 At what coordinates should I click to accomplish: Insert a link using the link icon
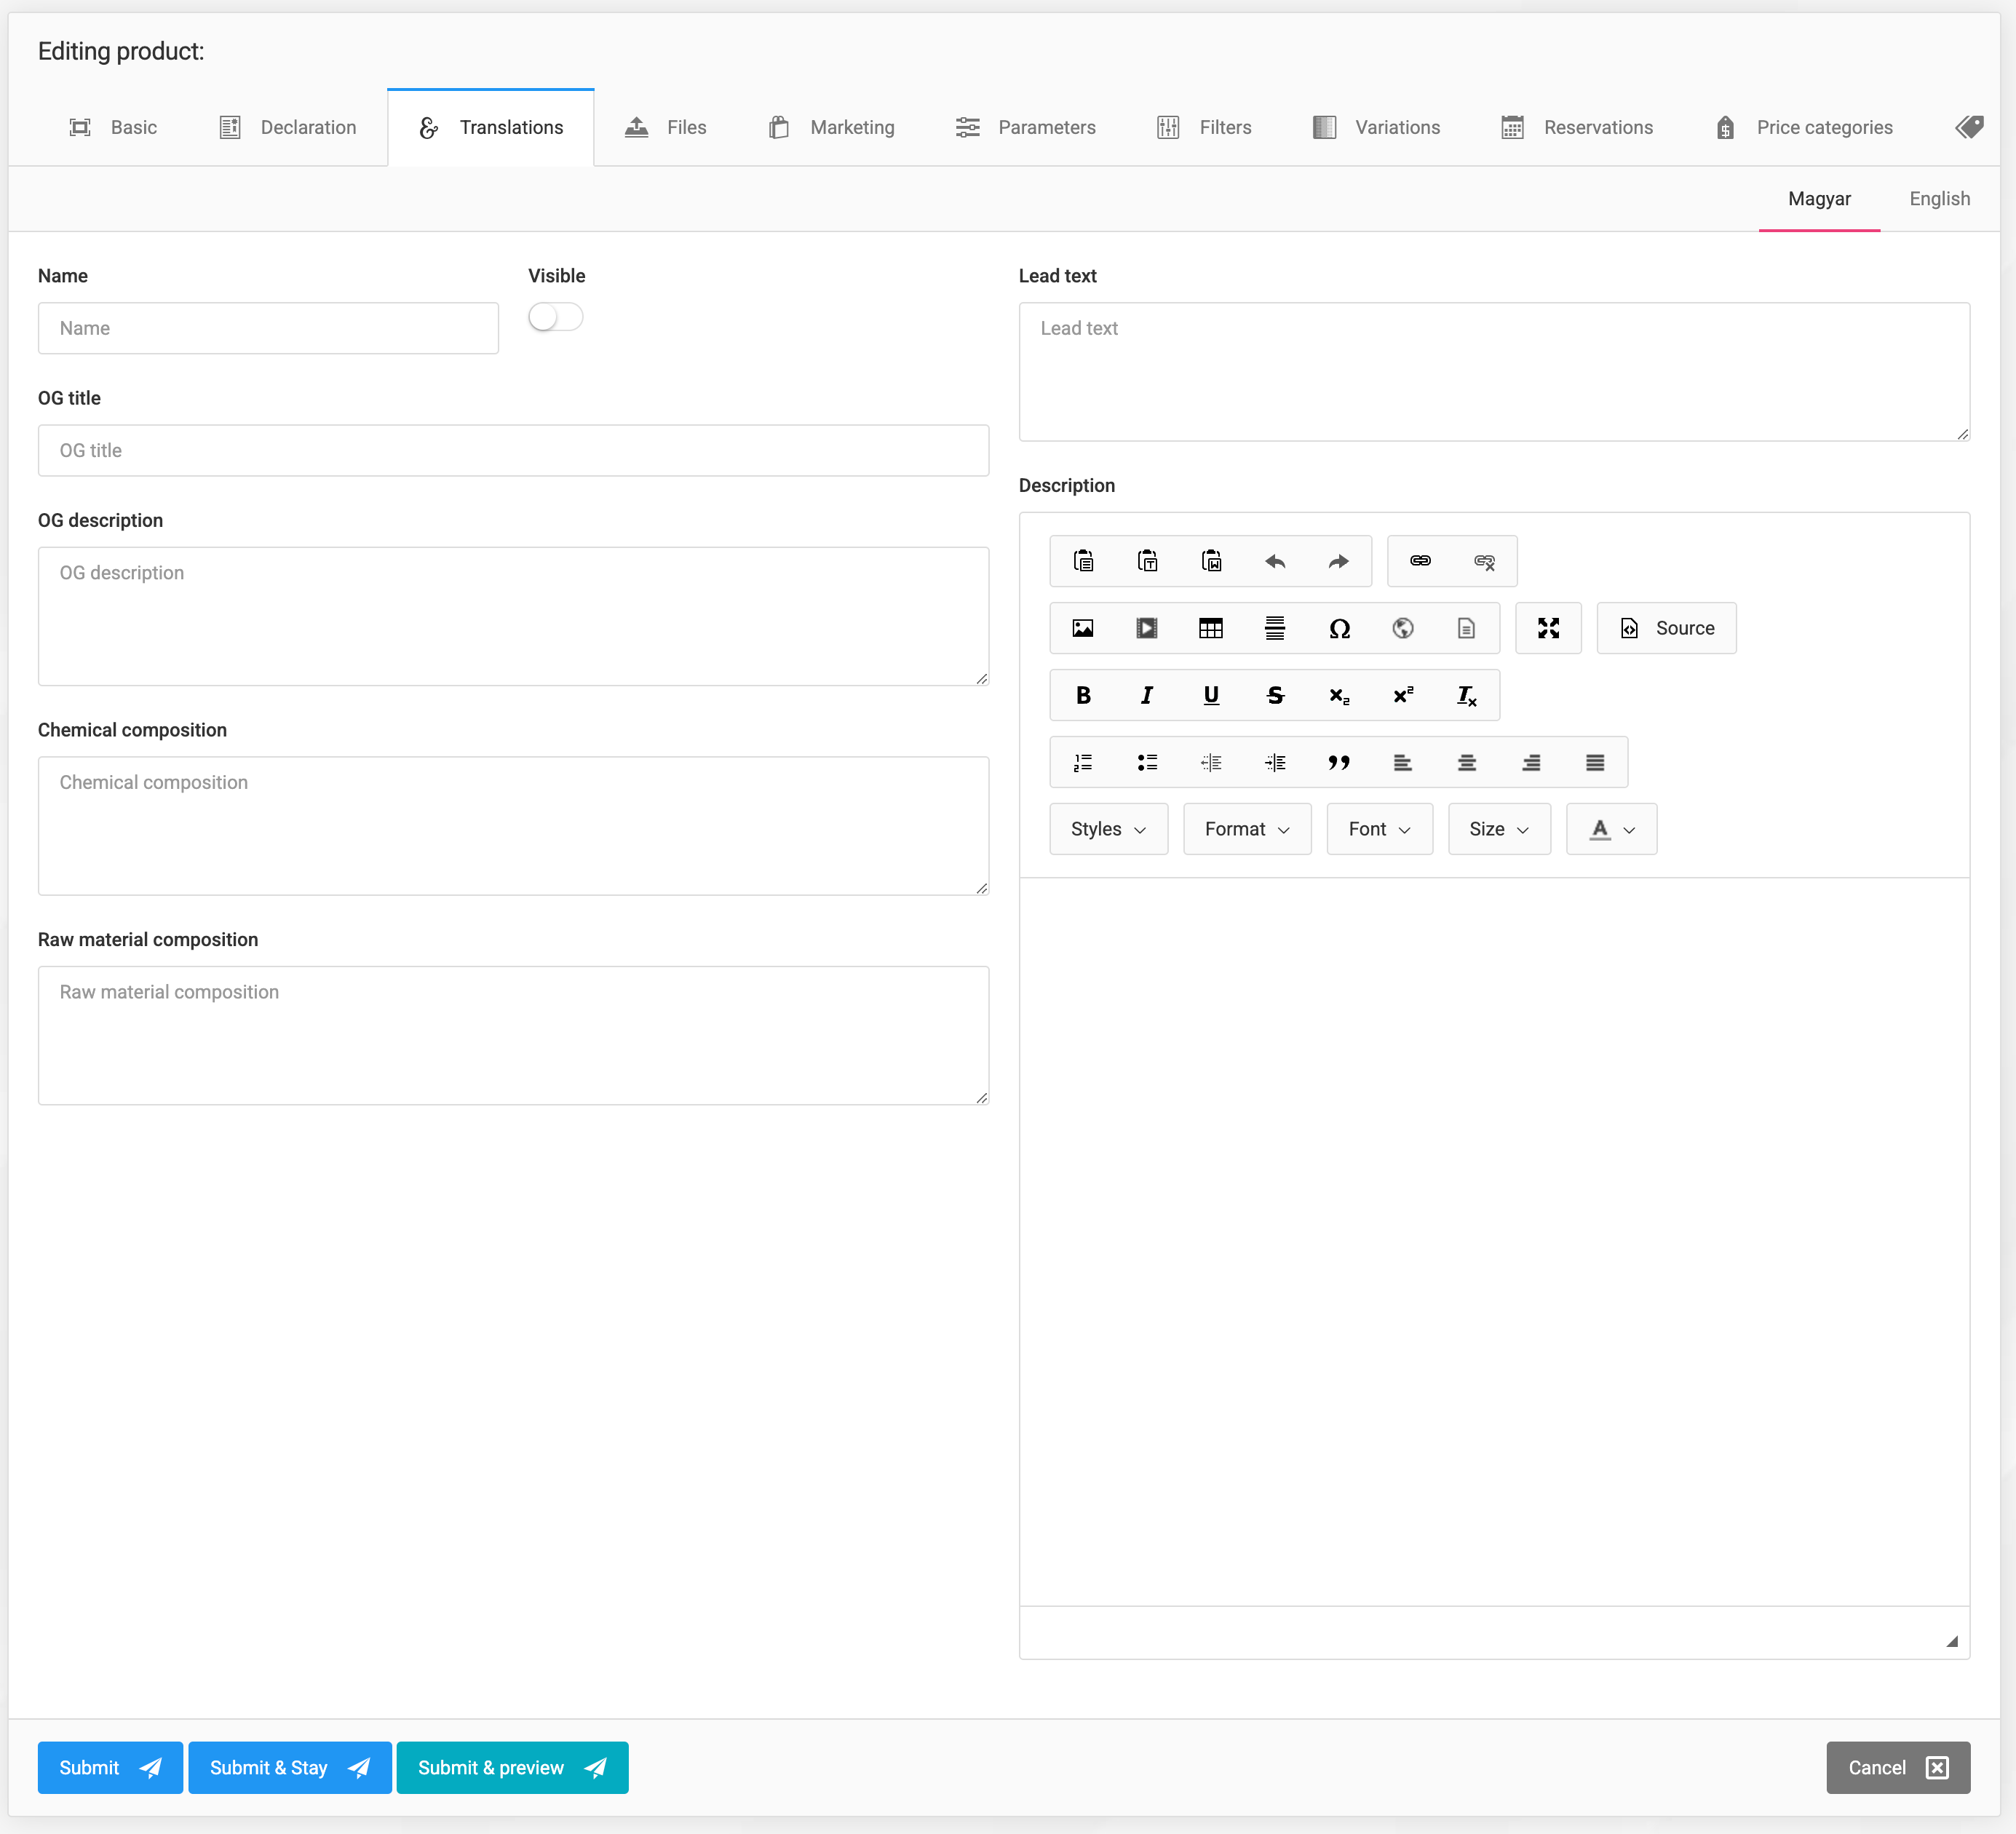coord(1419,561)
